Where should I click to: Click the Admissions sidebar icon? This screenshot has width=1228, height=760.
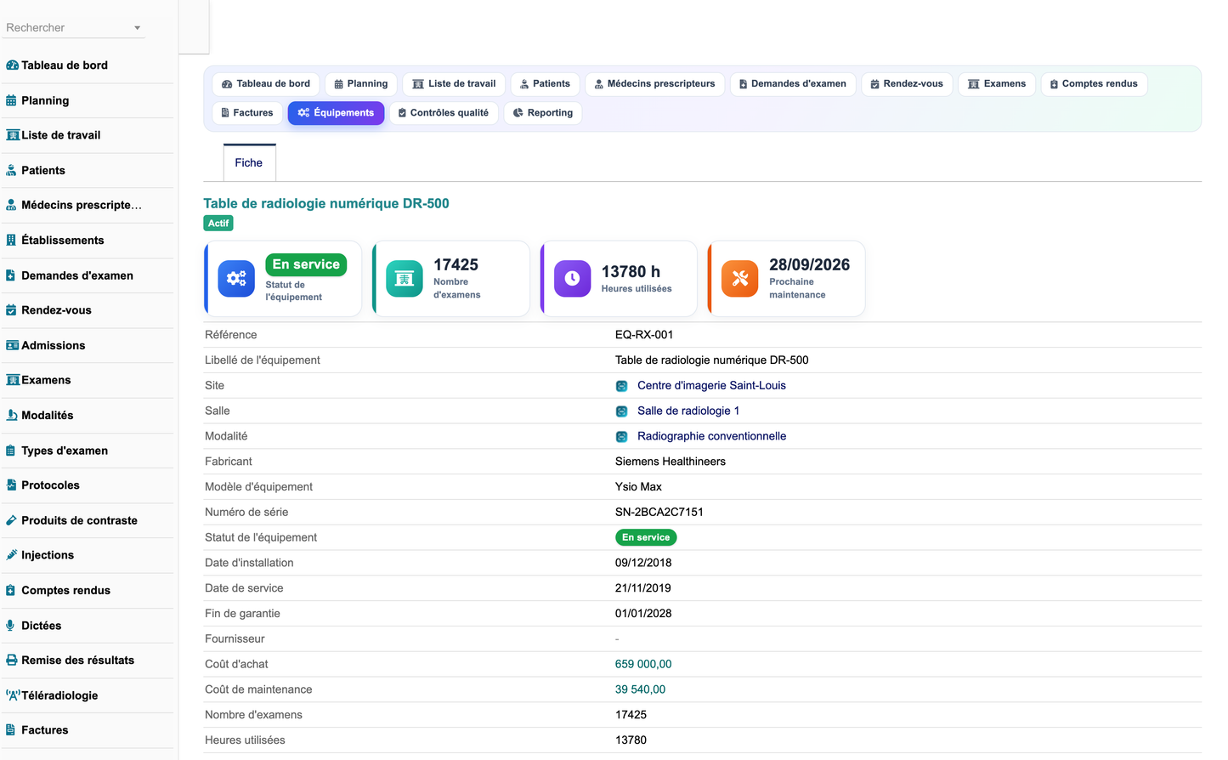[13, 345]
